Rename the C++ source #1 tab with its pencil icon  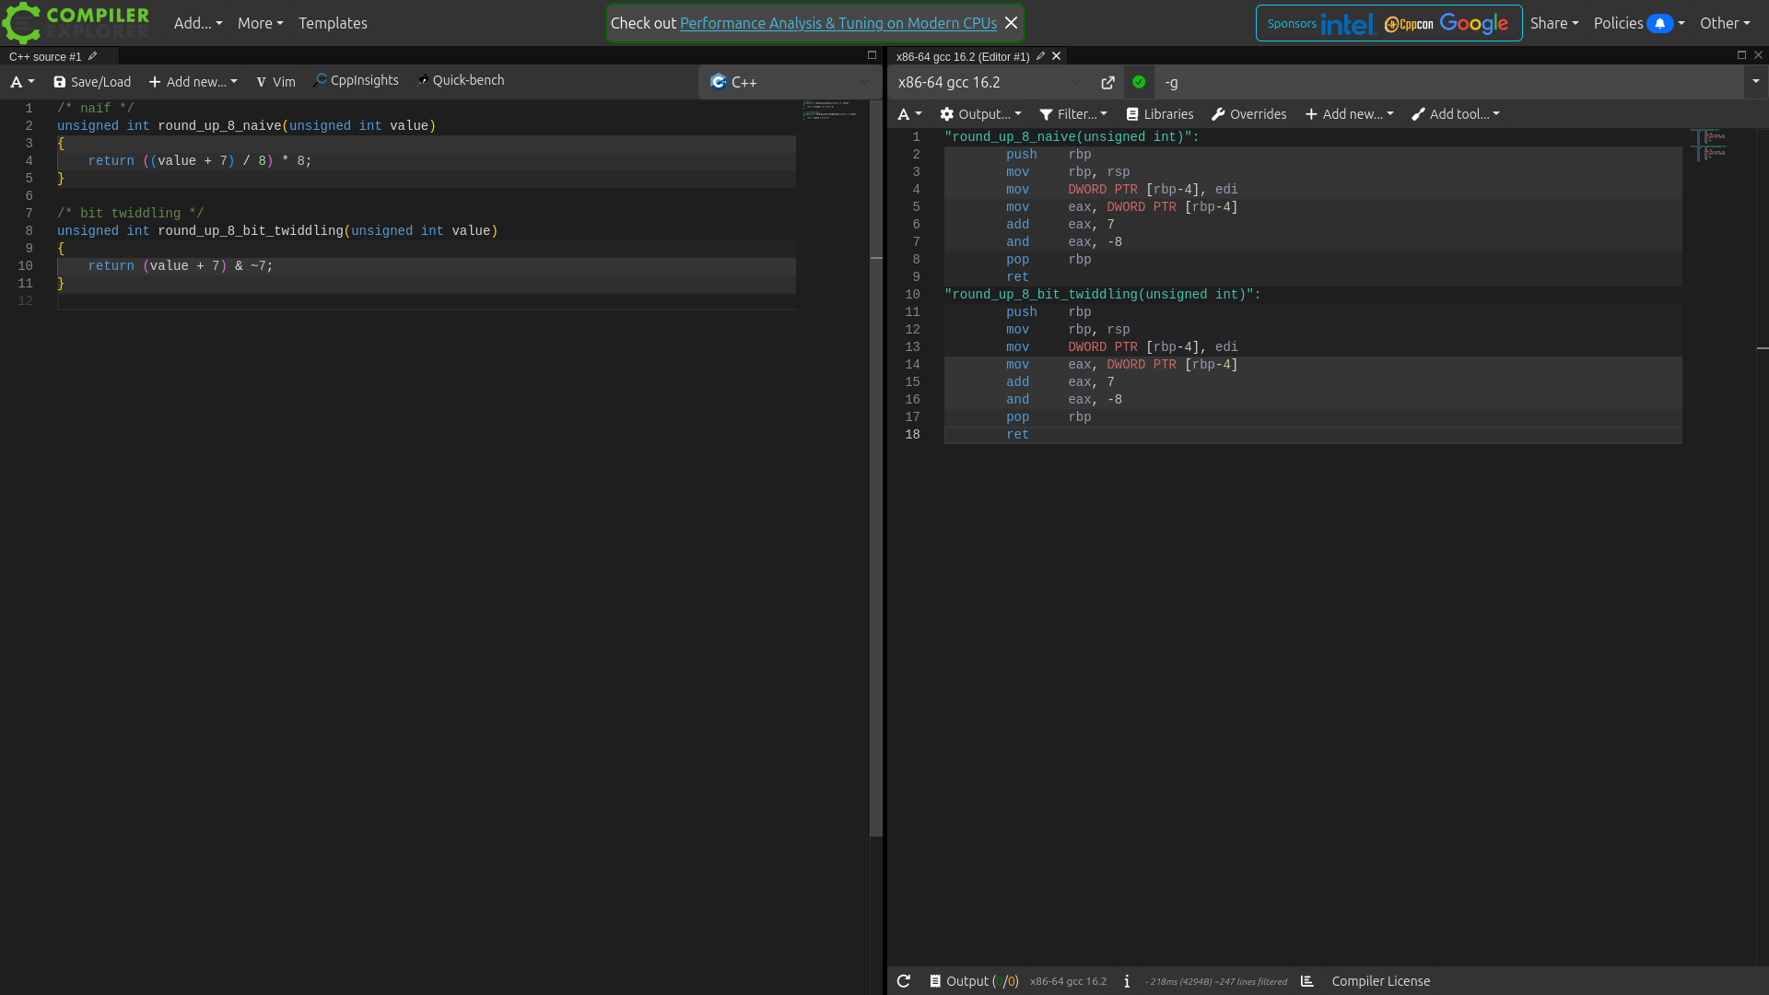[x=93, y=56]
